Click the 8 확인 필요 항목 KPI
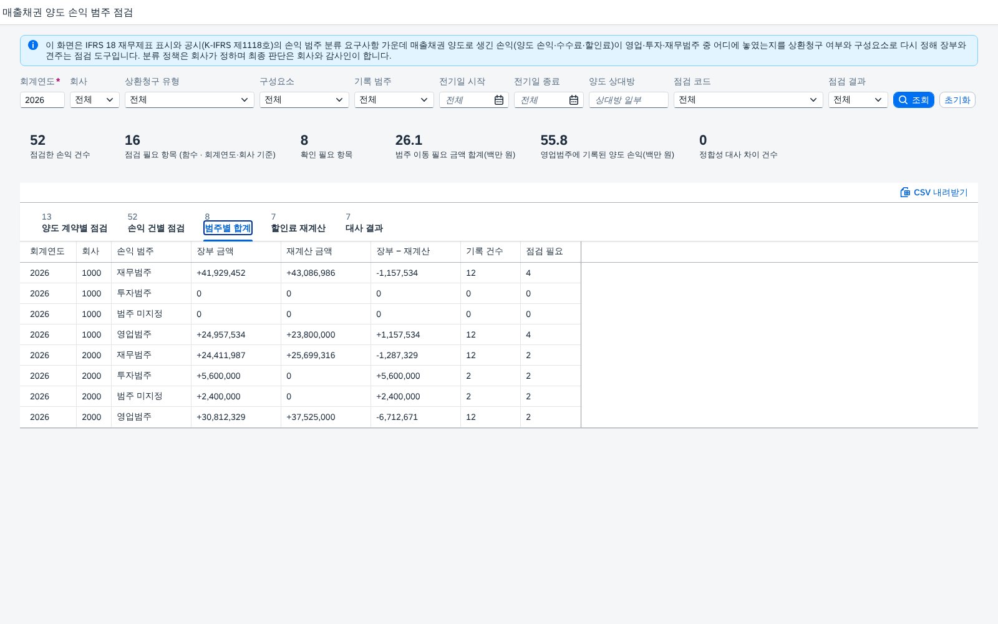This screenshot has width=998, height=624. [326, 147]
